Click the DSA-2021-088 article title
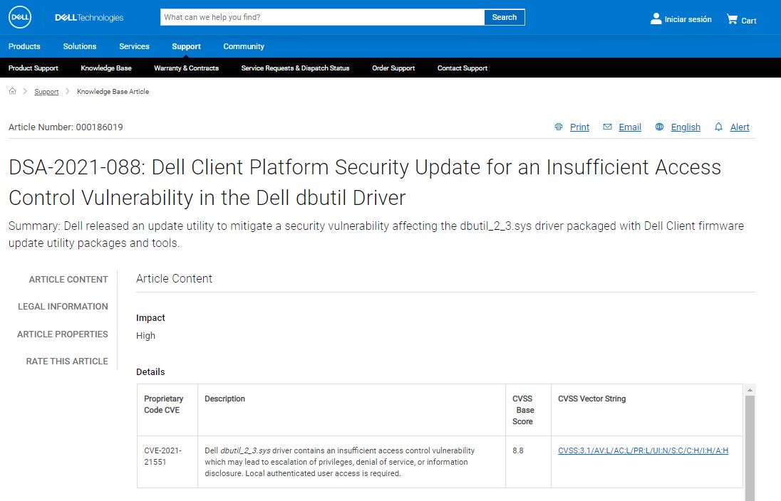 tap(365, 183)
